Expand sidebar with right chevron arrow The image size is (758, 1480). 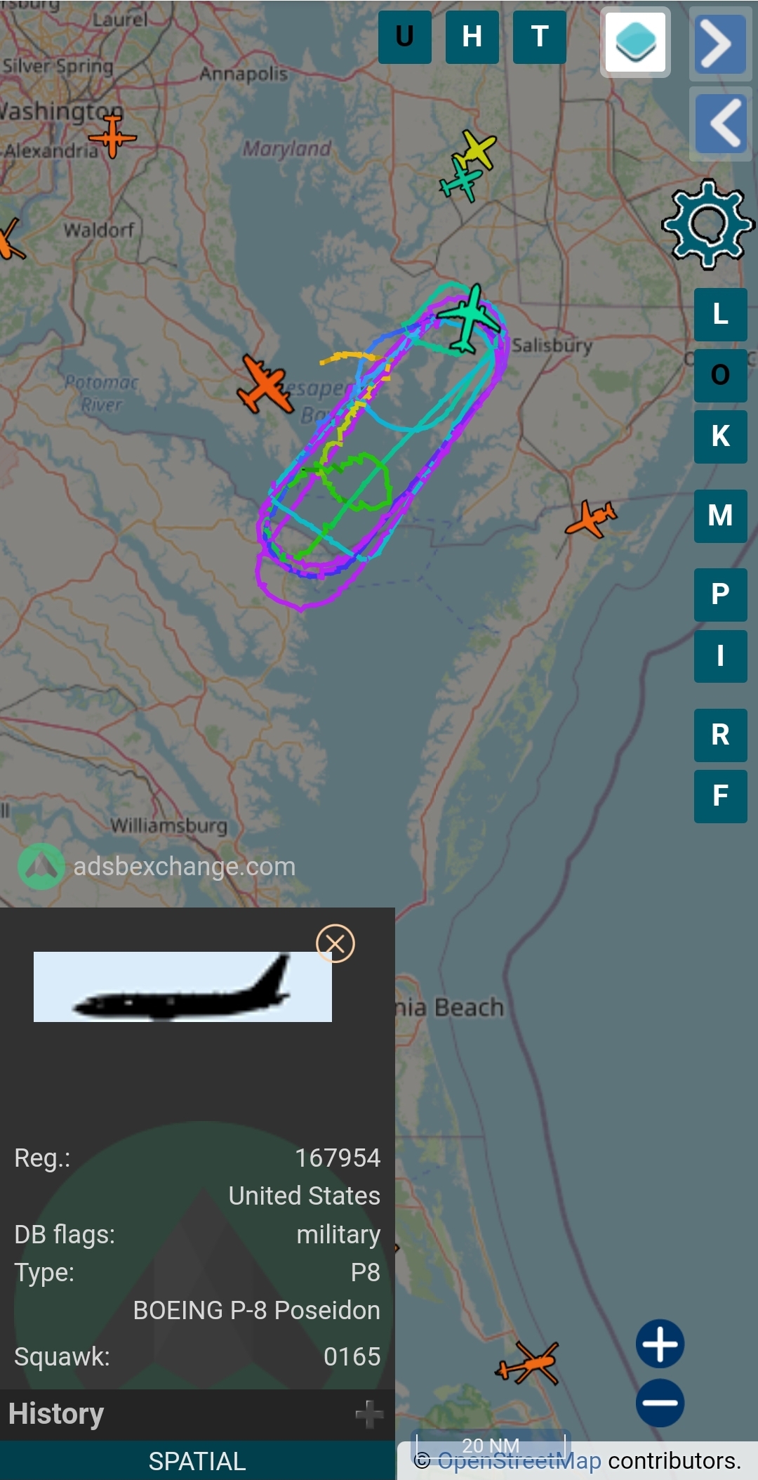coord(720,44)
